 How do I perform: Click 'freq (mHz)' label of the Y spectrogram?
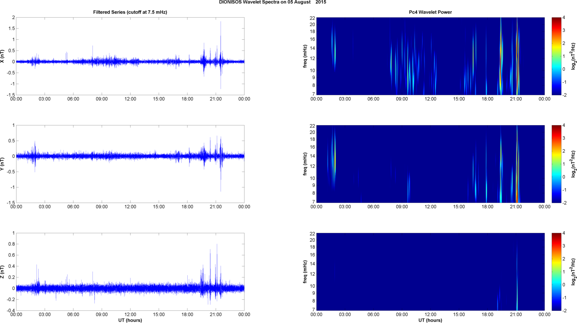(305, 164)
